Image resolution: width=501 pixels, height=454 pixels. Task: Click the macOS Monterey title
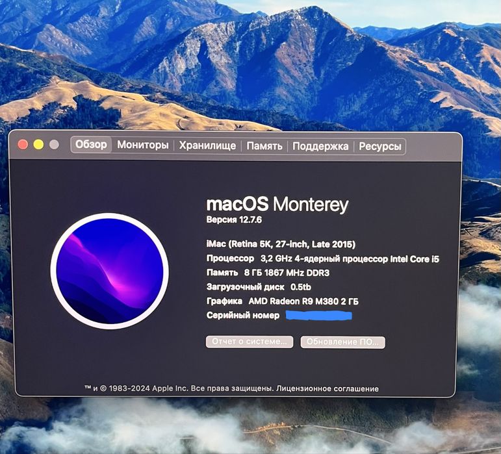click(277, 204)
